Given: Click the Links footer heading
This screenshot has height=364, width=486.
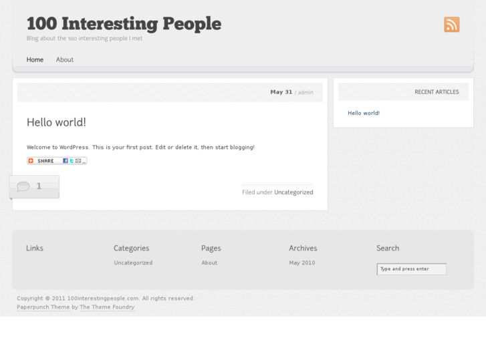Looking at the screenshot, I should 35,248.
